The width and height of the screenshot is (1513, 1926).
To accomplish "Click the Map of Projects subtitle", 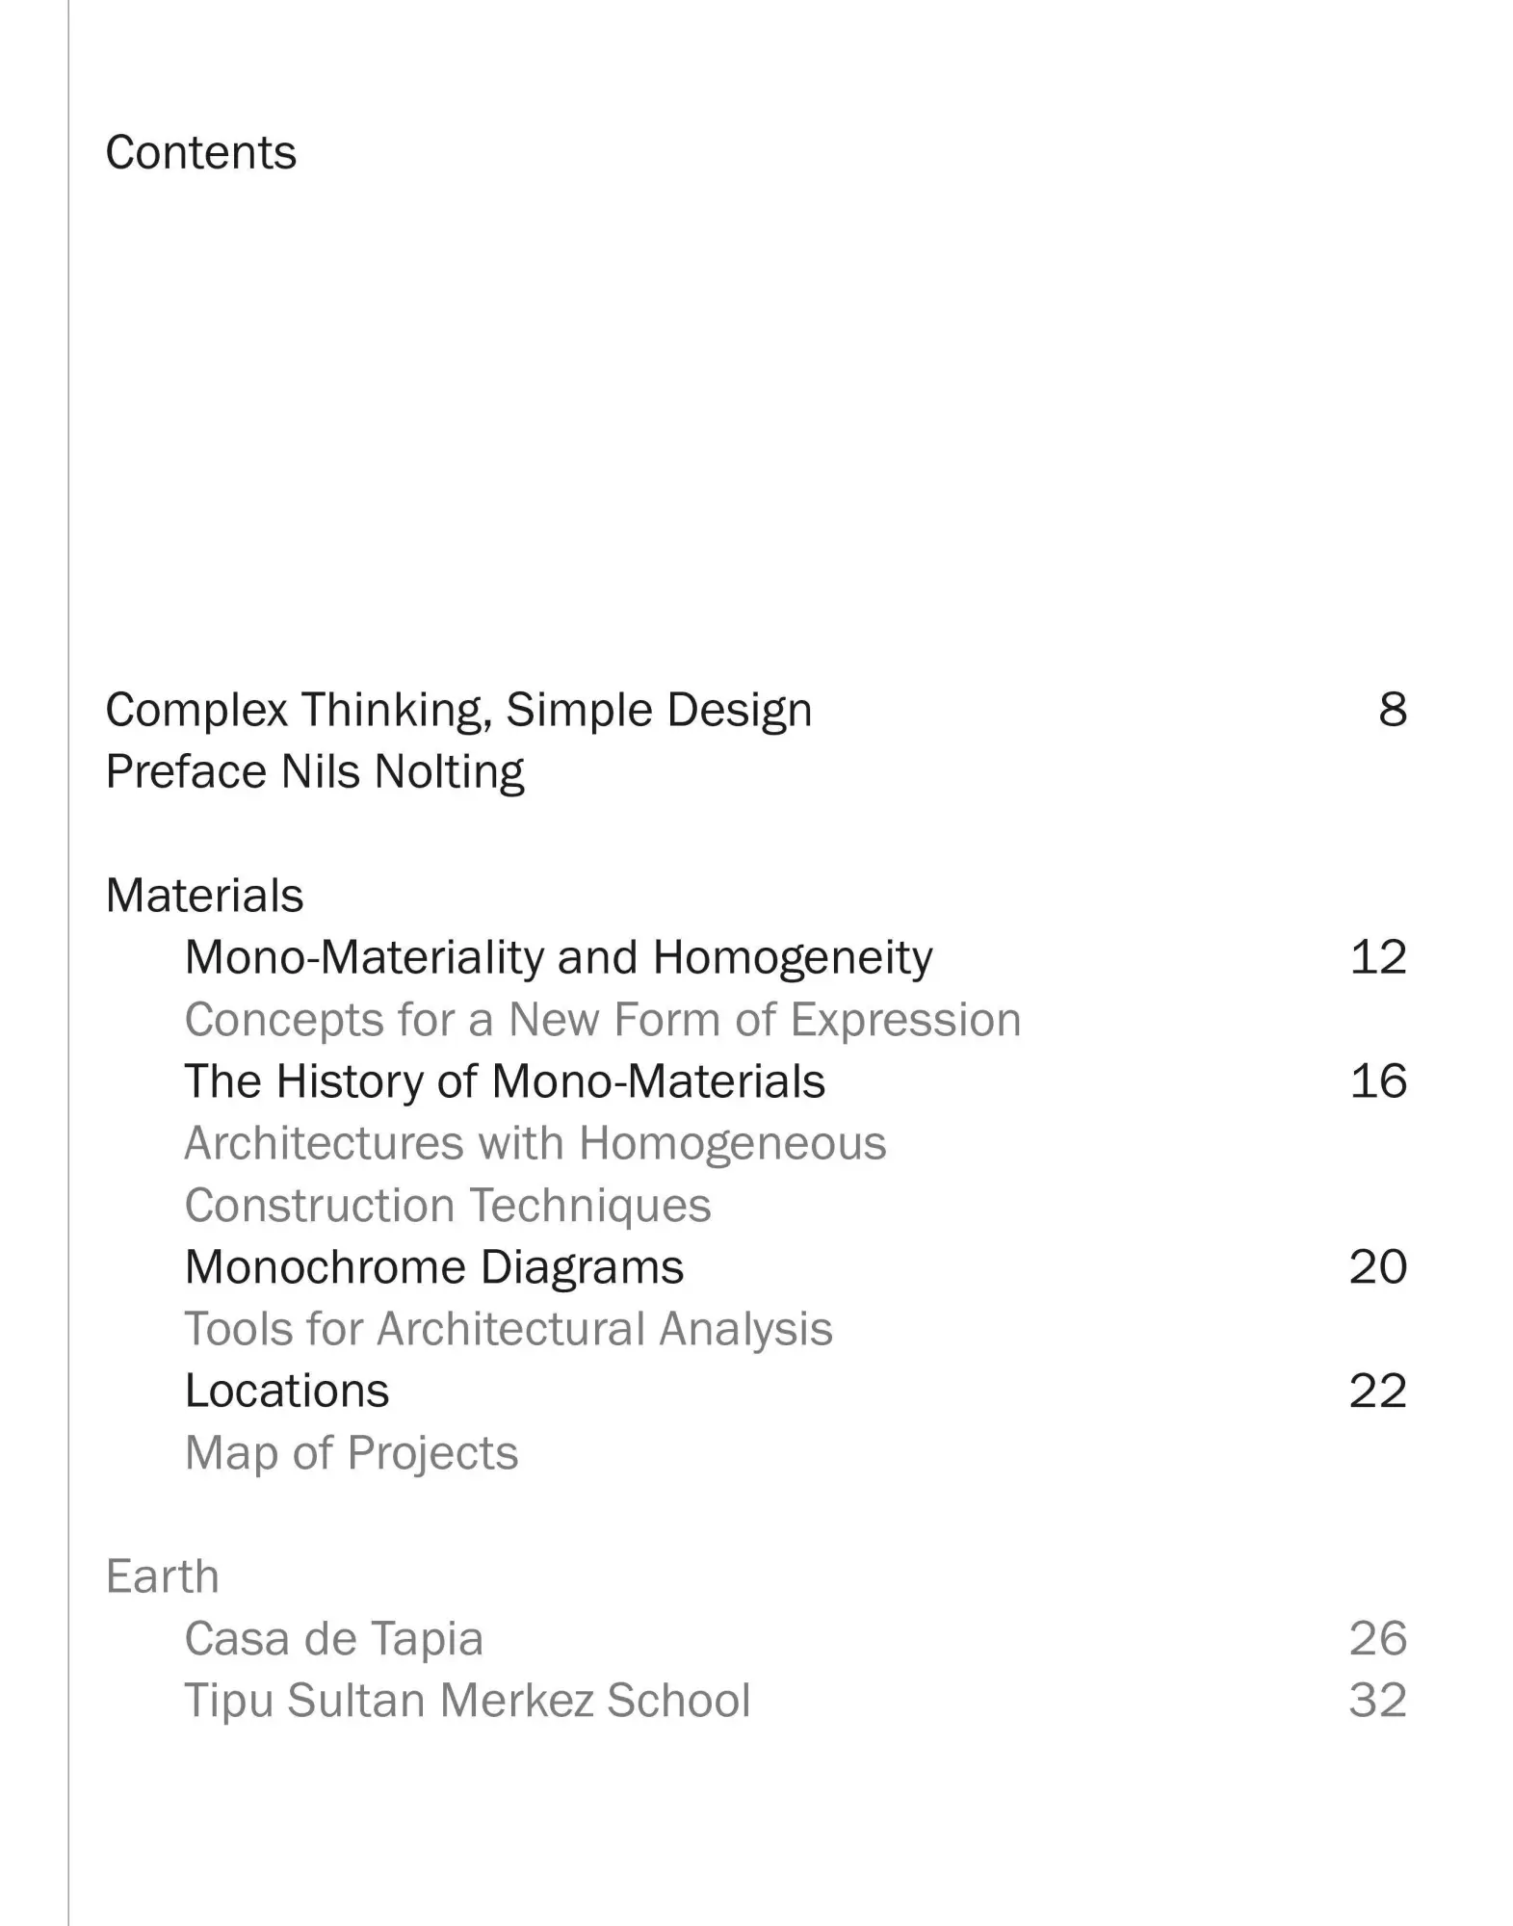I will [x=352, y=1453].
